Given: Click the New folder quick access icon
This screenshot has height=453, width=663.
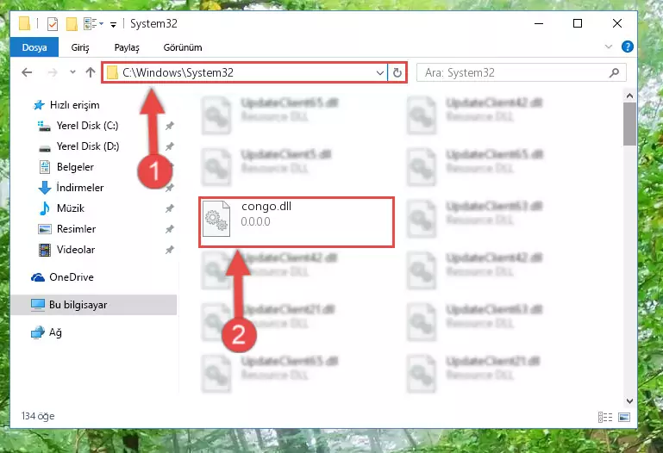Looking at the screenshot, I should point(72,24).
